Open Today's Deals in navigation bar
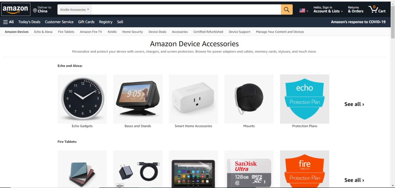The height and width of the screenshot is (188, 395). coord(29,22)
